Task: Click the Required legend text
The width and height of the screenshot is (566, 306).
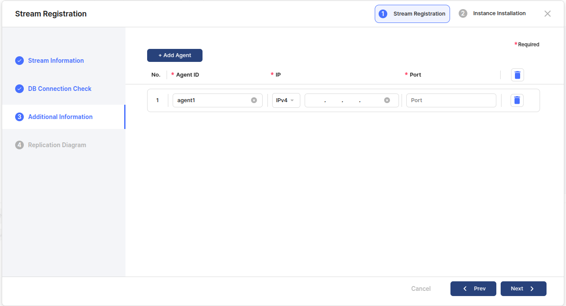Action: click(x=528, y=45)
